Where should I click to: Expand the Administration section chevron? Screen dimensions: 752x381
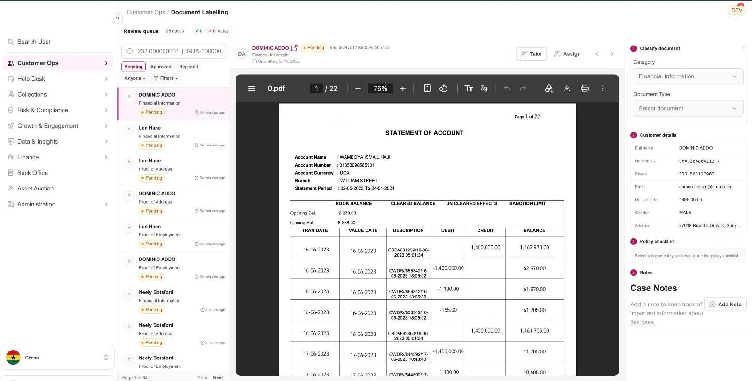point(106,204)
